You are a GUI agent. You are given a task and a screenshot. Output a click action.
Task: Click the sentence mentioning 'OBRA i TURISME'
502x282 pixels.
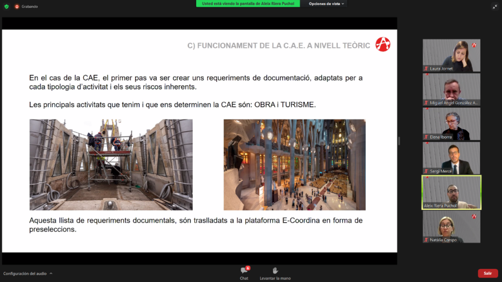tap(172, 105)
